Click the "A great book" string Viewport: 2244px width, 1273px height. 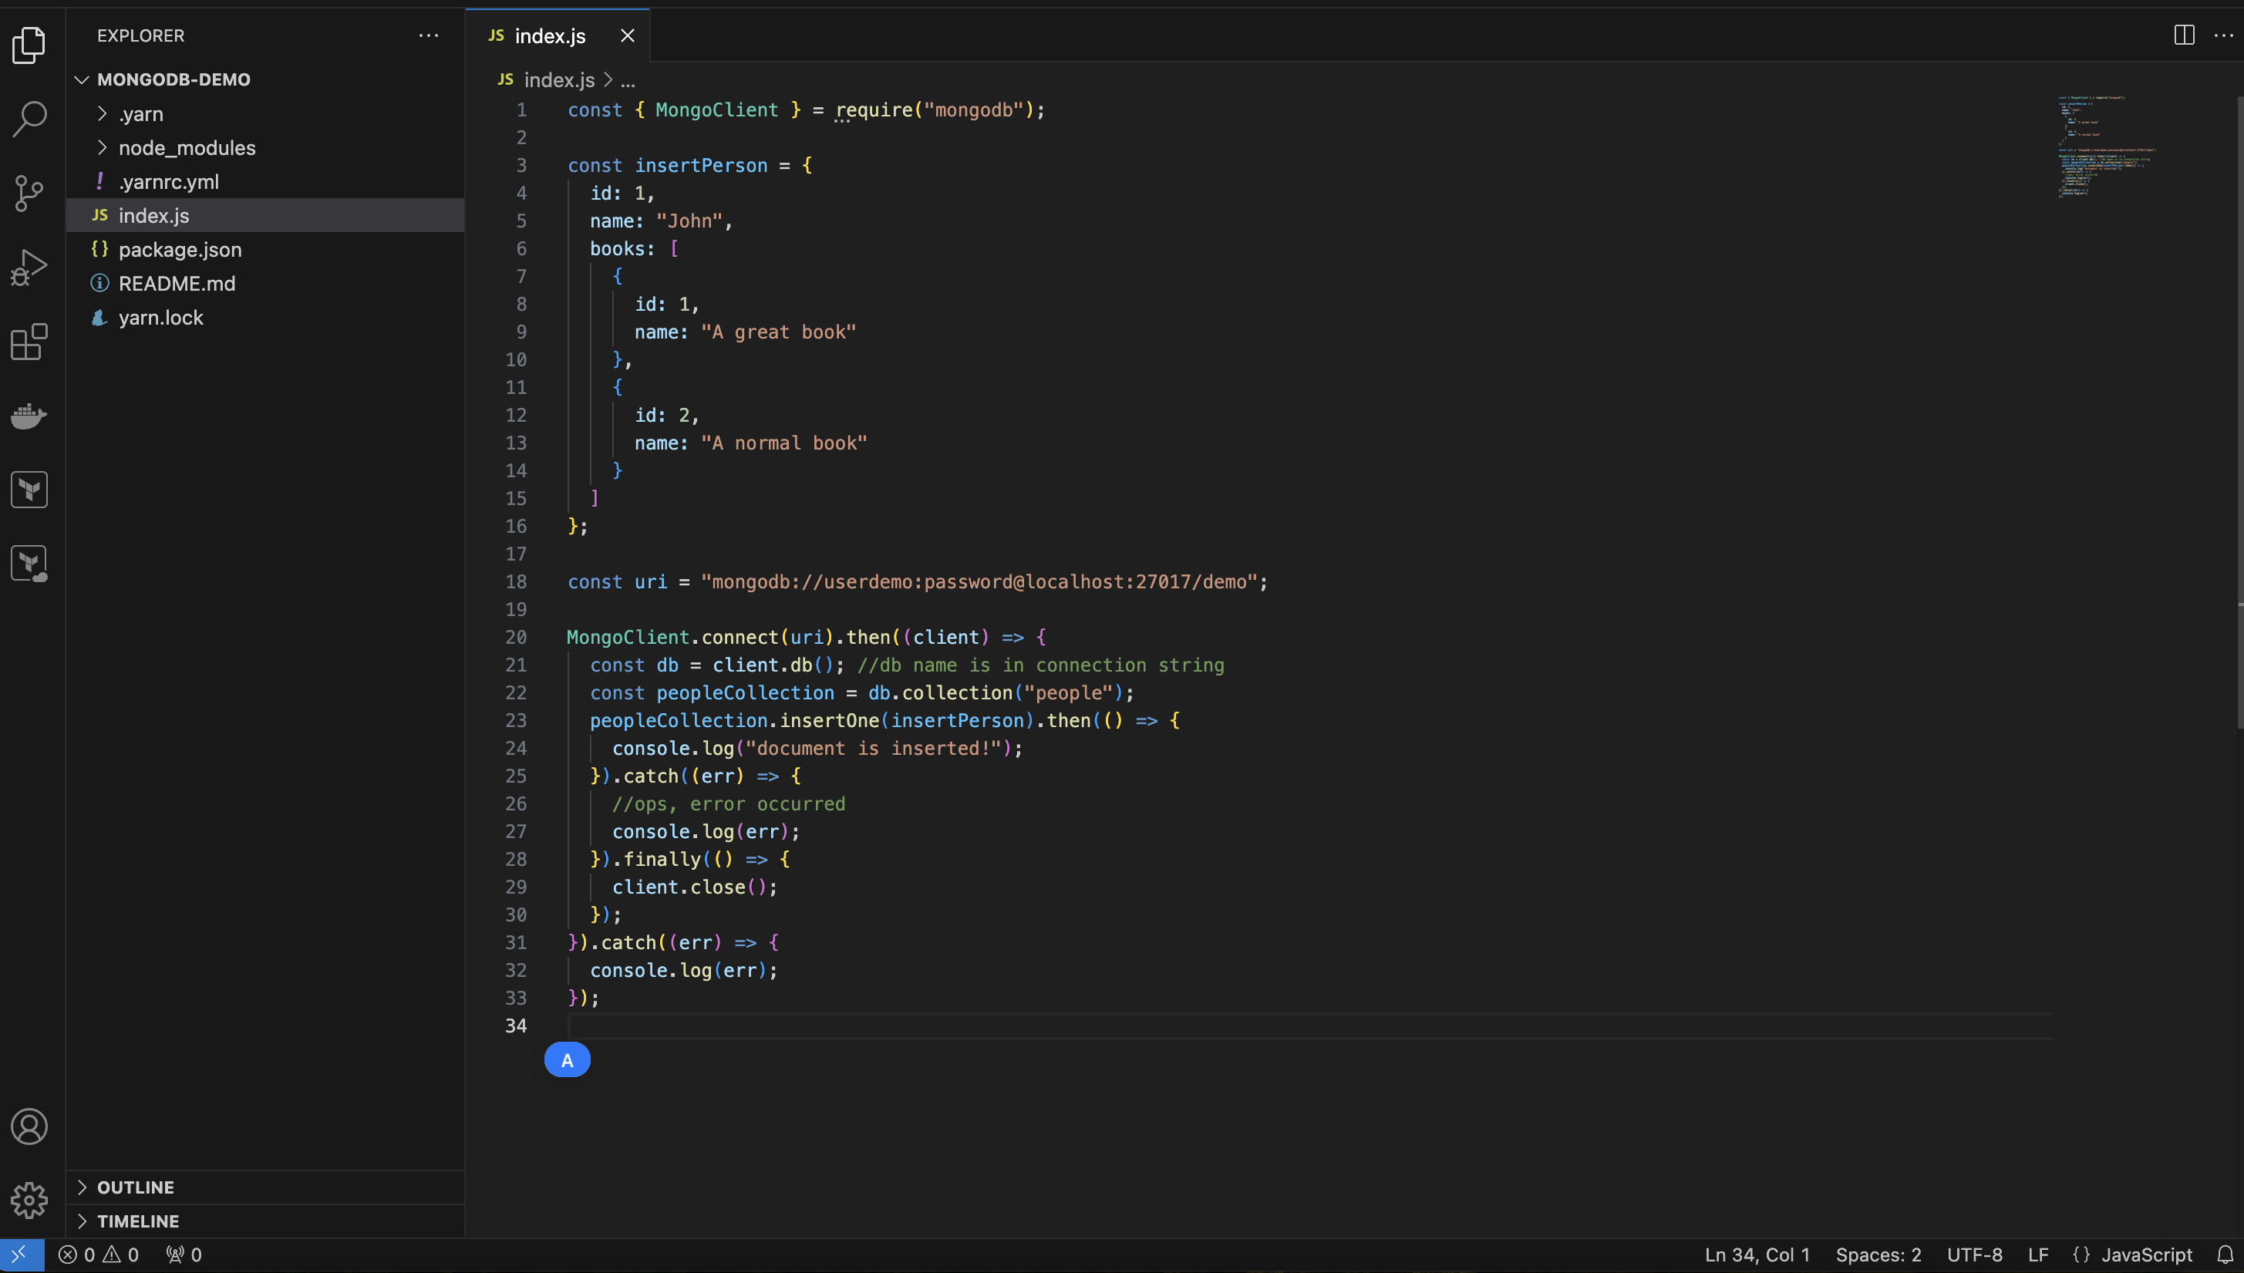(x=778, y=332)
